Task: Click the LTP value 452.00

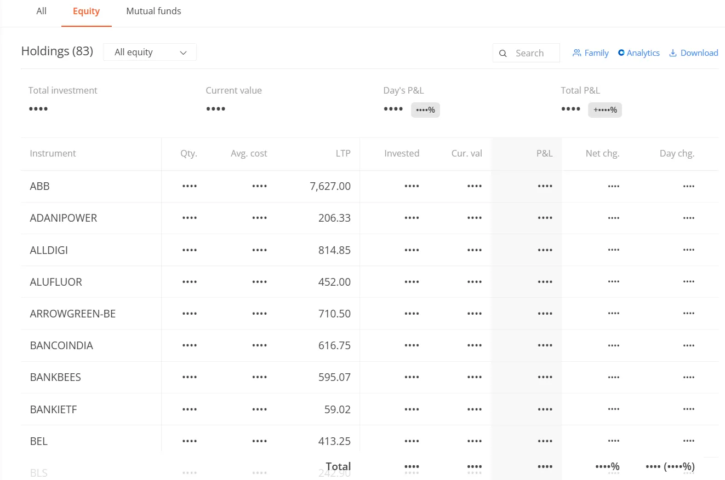Action: (334, 282)
